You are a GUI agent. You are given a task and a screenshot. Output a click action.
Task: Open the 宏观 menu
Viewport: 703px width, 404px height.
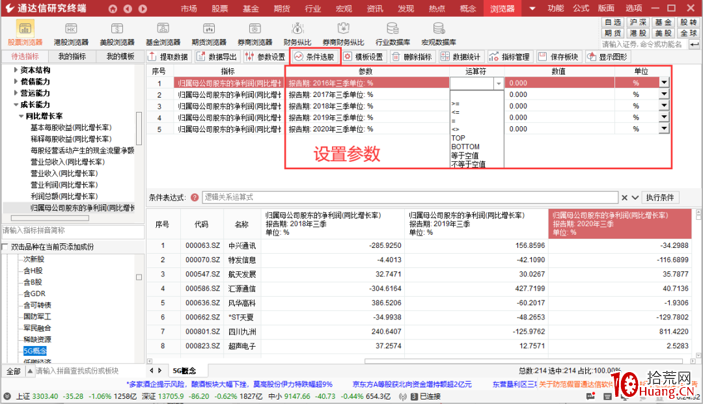[x=344, y=8]
